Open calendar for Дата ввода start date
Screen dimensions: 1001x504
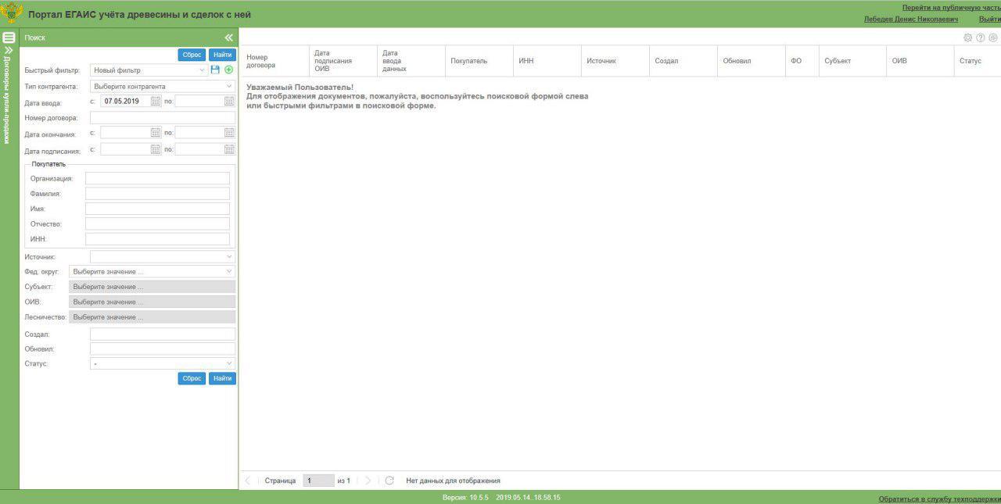coord(156,101)
